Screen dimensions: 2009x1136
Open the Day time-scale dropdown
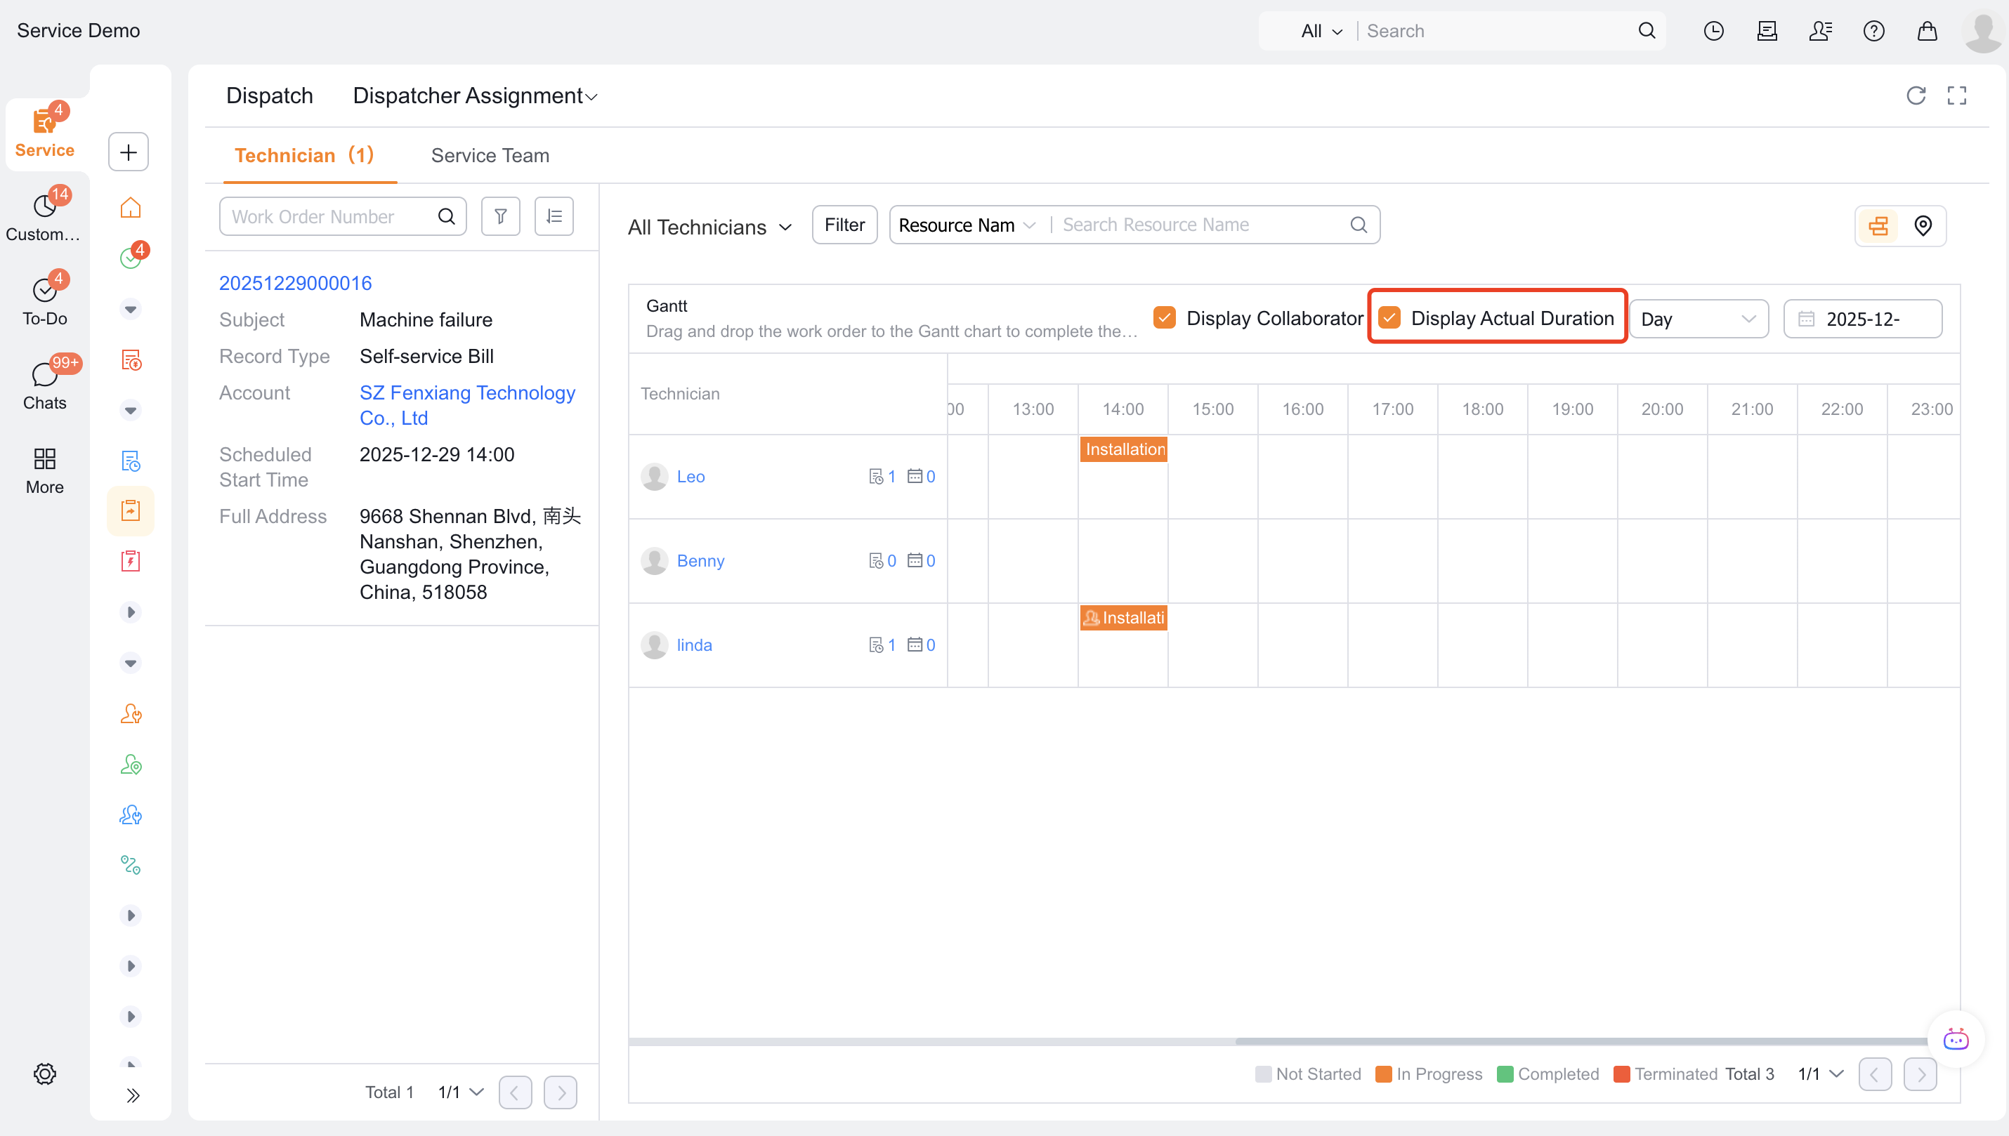coord(1699,319)
